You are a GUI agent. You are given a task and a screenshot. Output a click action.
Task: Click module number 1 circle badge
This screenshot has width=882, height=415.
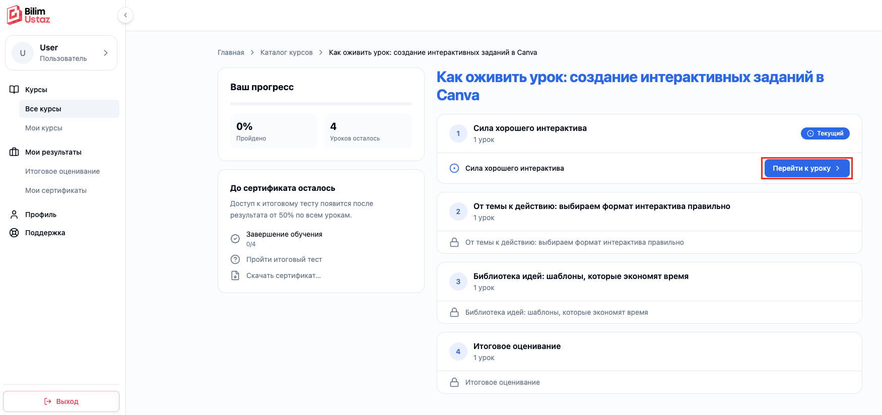pos(458,133)
